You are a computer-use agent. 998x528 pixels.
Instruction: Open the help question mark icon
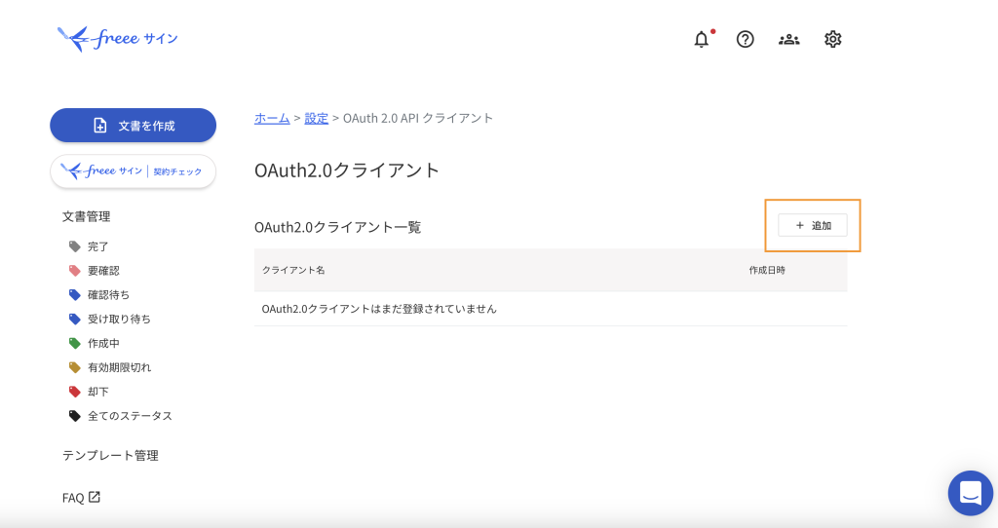click(x=746, y=39)
